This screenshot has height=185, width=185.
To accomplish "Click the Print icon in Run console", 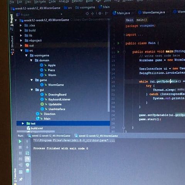I will [28, 165].
